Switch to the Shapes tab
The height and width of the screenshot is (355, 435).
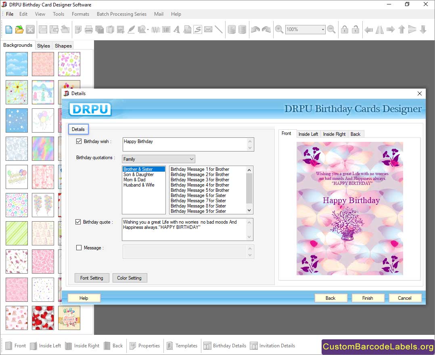(x=63, y=46)
